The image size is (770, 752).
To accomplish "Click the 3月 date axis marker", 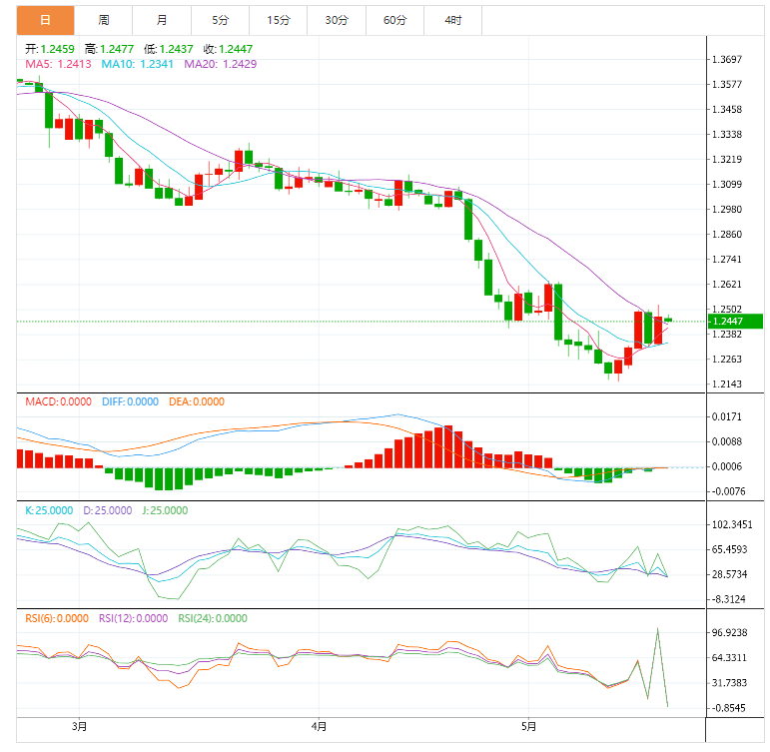I will coord(79,726).
